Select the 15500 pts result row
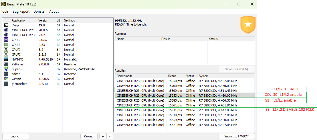The image size is (317, 140). (x=185, y=91)
